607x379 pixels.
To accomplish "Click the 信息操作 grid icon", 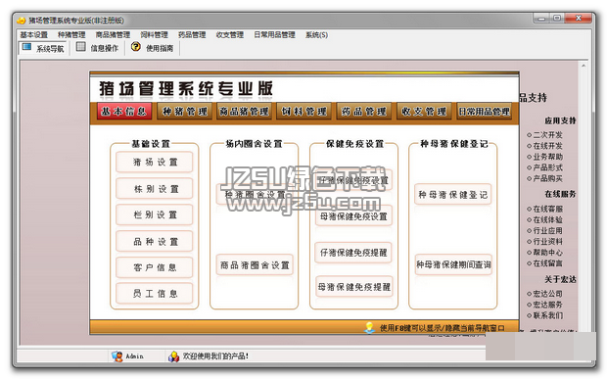I will point(80,47).
